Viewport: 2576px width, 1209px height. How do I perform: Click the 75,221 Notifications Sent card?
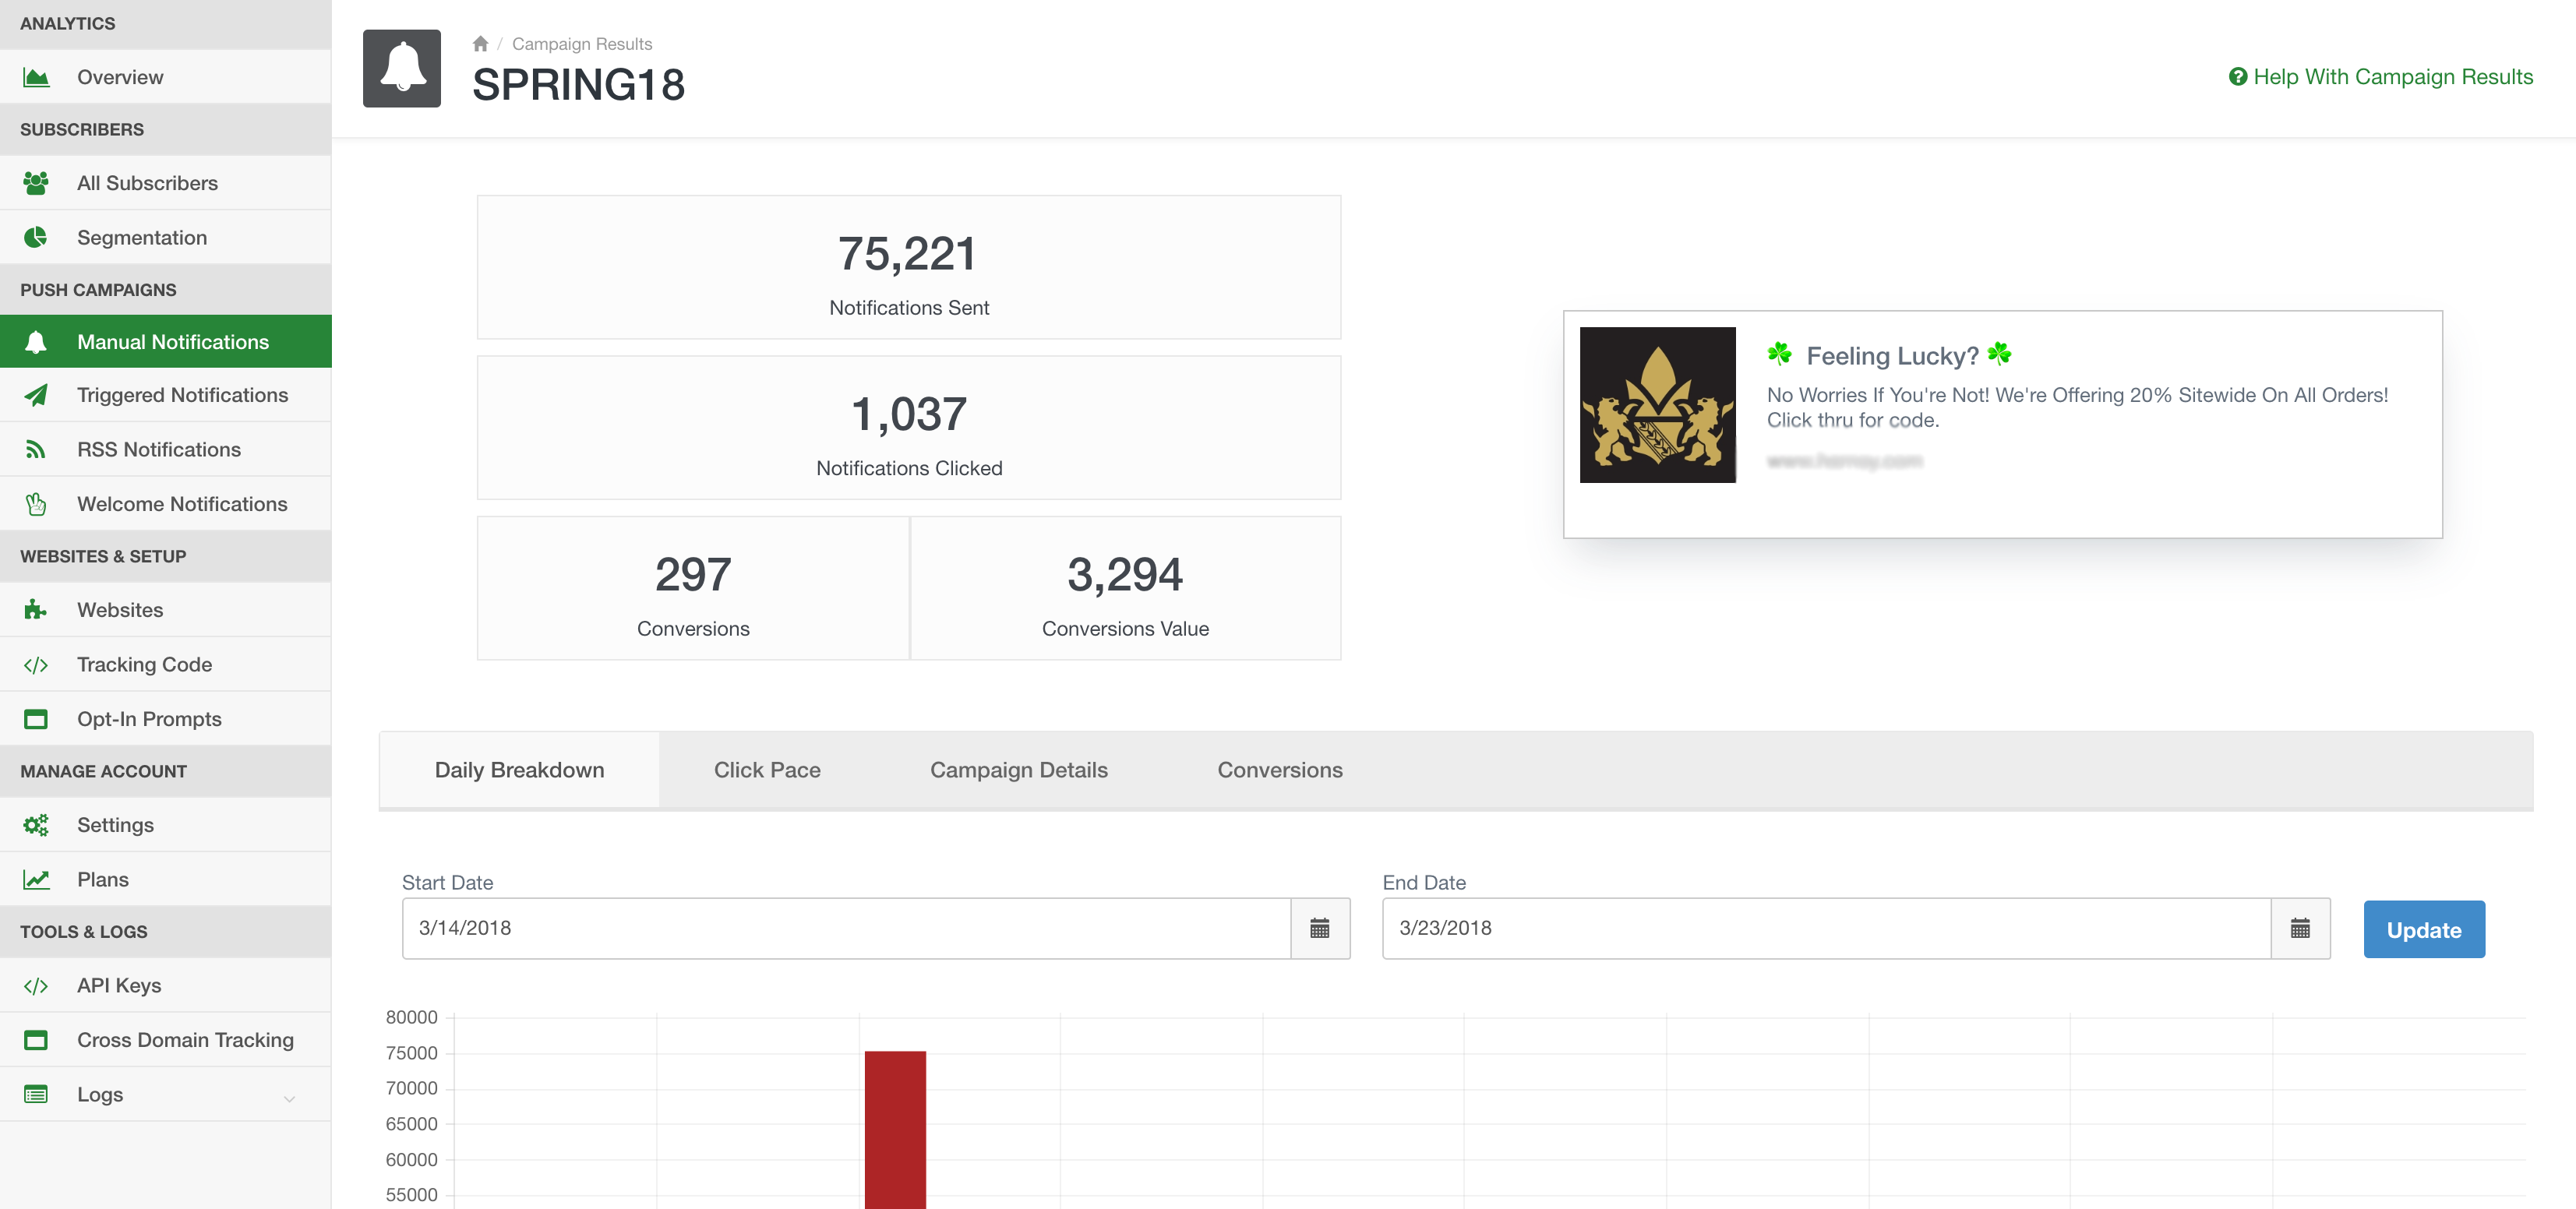point(909,267)
